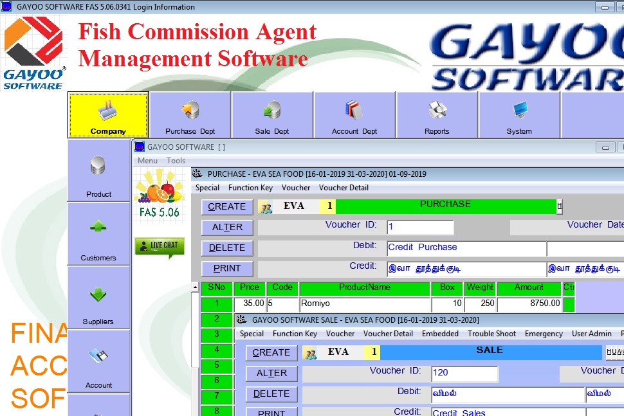Click the users icon beside EVA in Purchase
Viewport: 624px width, 416px height.
coord(266,208)
